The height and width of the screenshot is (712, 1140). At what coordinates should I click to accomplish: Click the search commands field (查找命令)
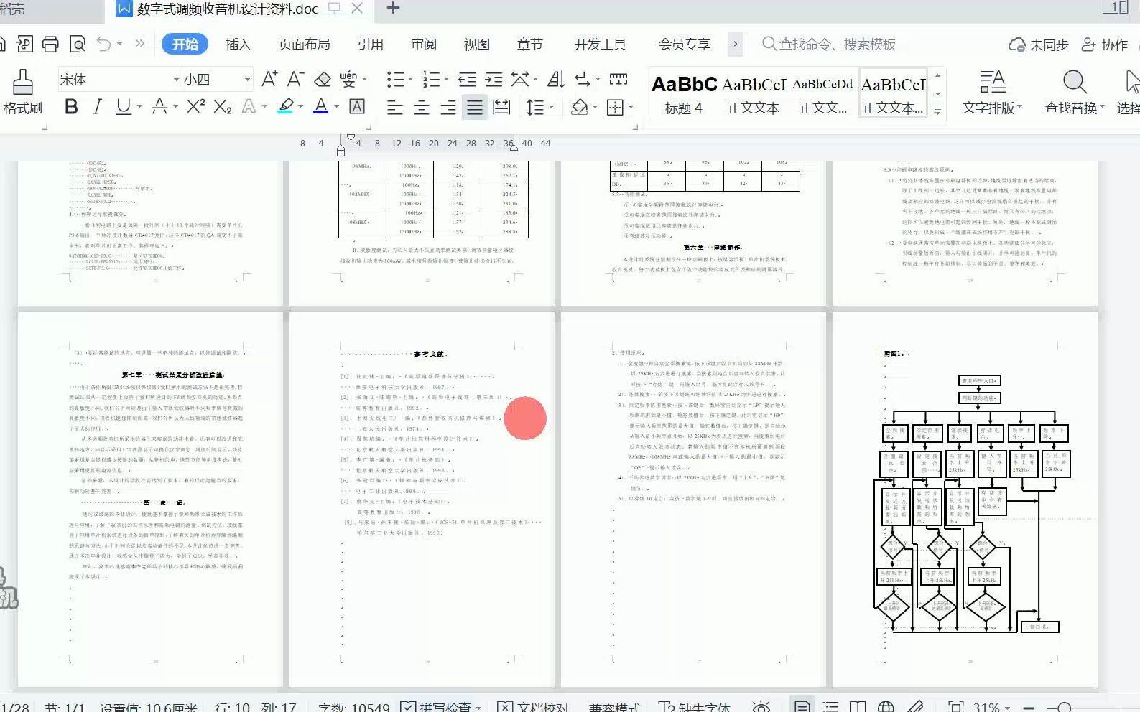pyautogui.click(x=829, y=44)
